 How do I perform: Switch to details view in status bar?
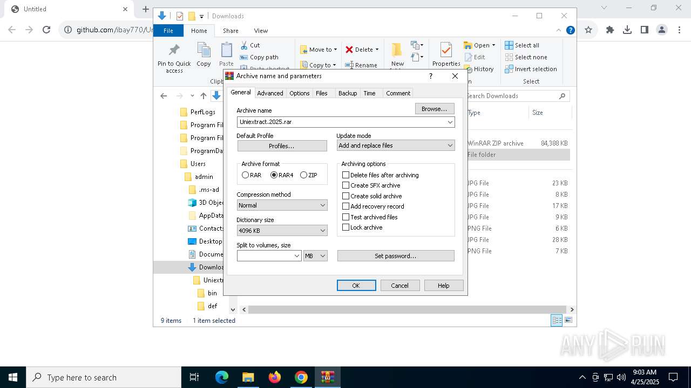[x=557, y=320]
